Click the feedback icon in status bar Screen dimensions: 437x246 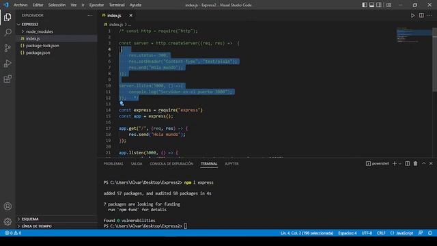tap(421, 233)
